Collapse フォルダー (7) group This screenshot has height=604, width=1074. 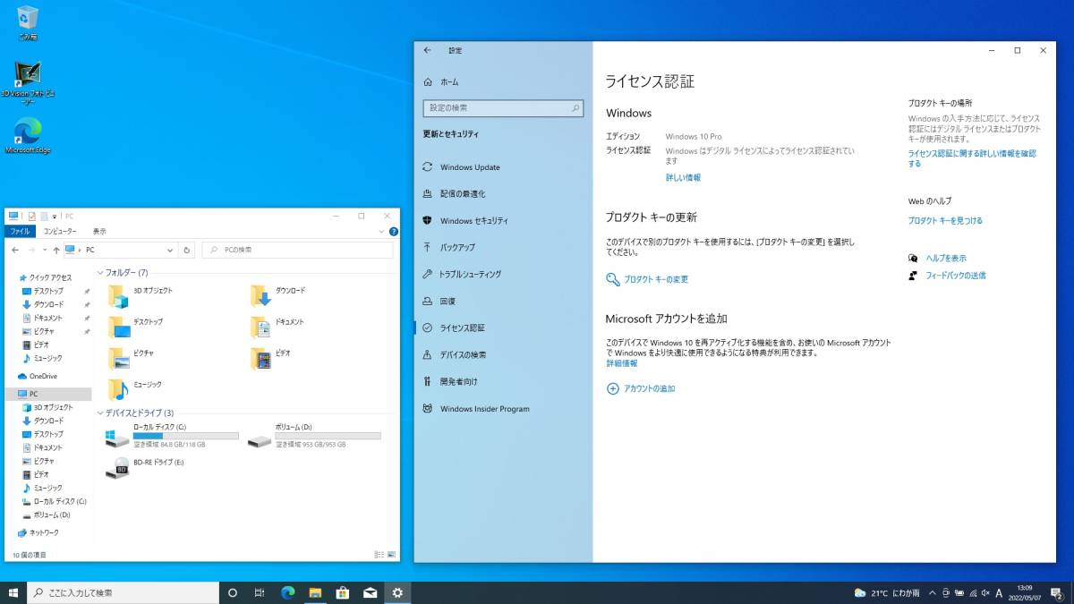point(99,272)
